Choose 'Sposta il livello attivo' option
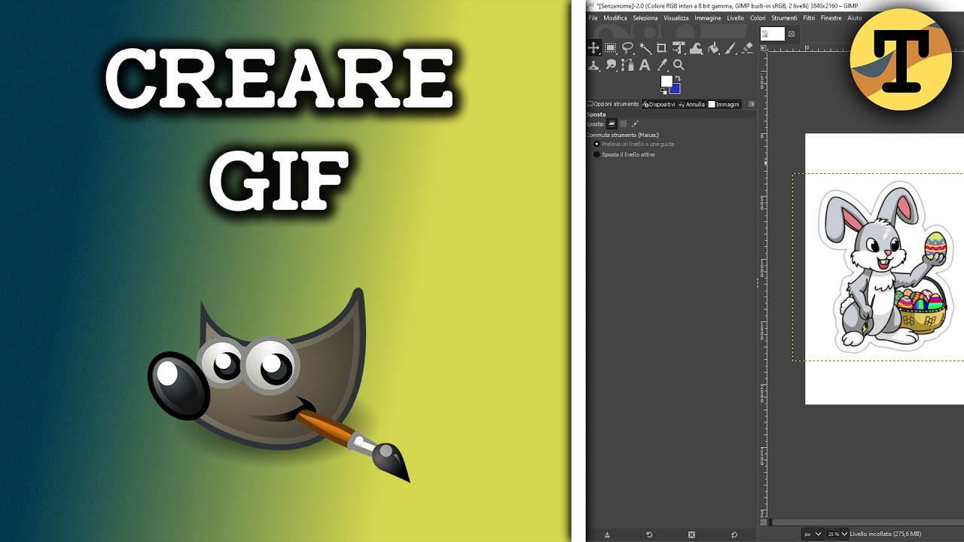964x542 pixels. (624, 154)
